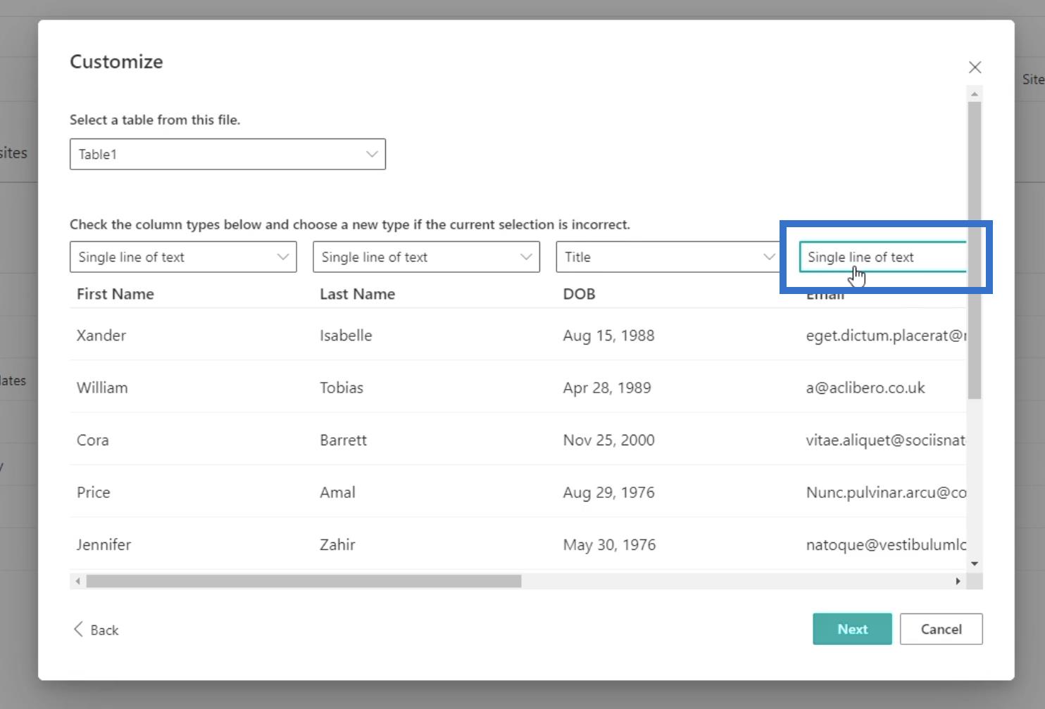This screenshot has width=1045, height=709.
Task: Click the horizontal scrollbar right arrow
Action: click(958, 581)
